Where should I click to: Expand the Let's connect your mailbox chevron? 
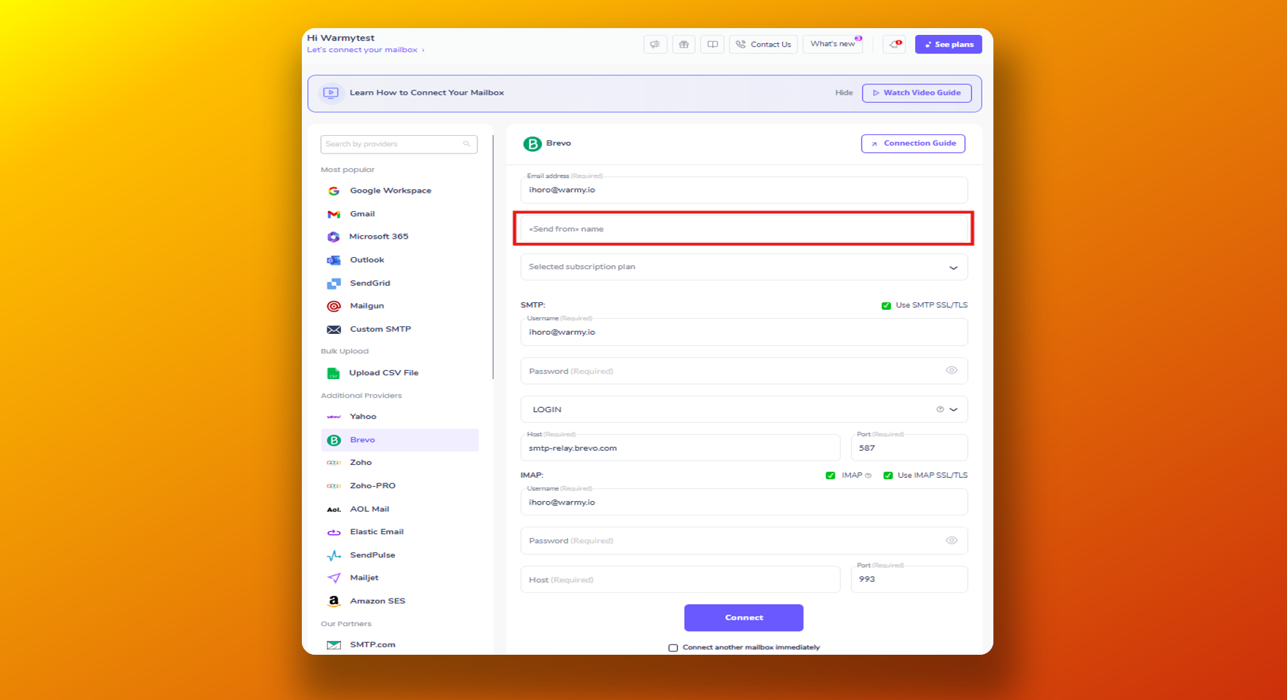tap(423, 50)
